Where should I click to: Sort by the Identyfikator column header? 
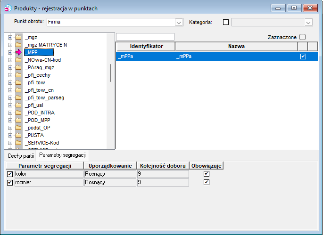coord(146,46)
